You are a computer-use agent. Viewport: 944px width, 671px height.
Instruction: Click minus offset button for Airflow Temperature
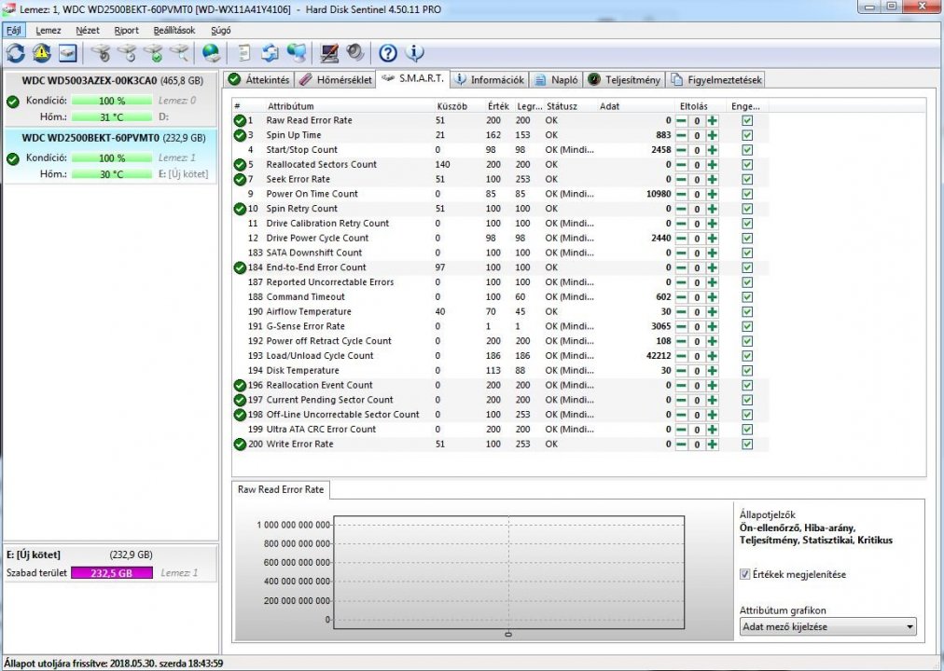[x=682, y=312]
